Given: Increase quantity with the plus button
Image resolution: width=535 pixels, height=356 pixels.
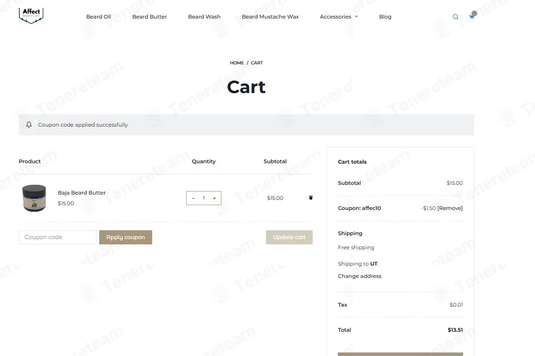Looking at the screenshot, I should point(214,198).
